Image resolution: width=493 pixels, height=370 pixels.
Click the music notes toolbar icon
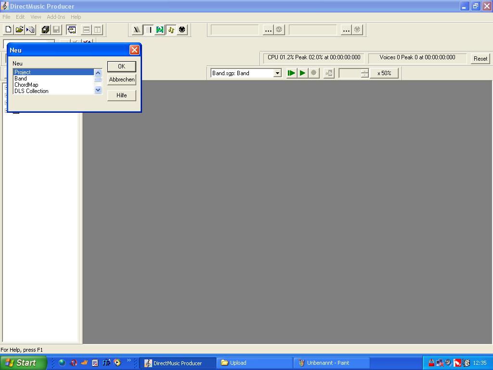point(171,29)
